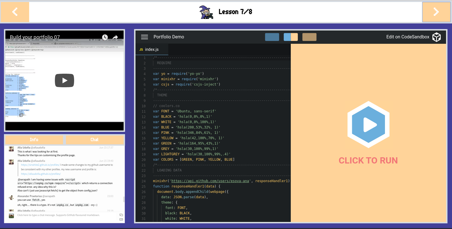452x229 pixels.
Task: Open the video Watch later clock icon
Action: tap(105, 37)
